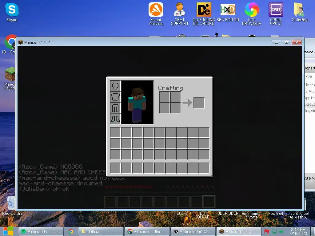This screenshot has width=315, height=236.
Task: Click njrat.exe desktop label
Action: (x=180, y=214)
